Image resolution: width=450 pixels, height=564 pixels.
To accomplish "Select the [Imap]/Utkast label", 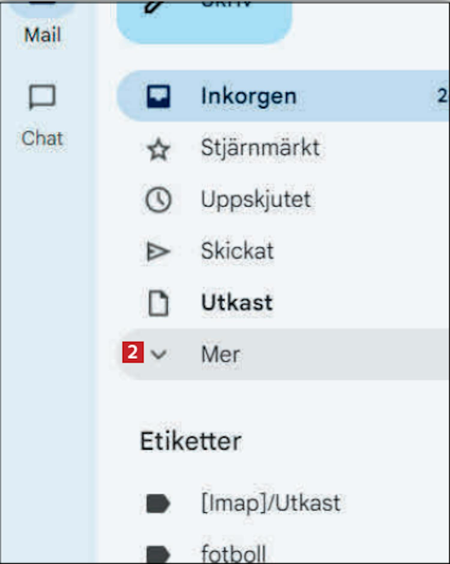I will pos(271,503).
